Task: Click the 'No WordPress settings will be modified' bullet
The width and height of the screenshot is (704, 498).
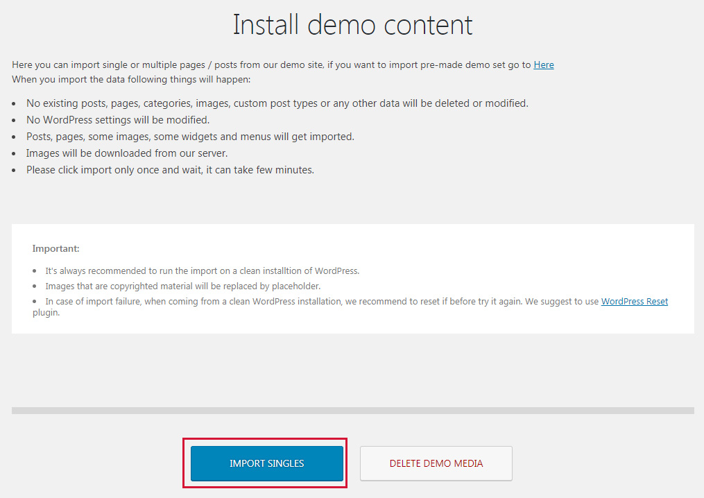Action: pyautogui.click(x=117, y=120)
